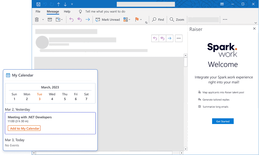
Task: Select Wed 4 in the calendar
Action: [52, 97]
